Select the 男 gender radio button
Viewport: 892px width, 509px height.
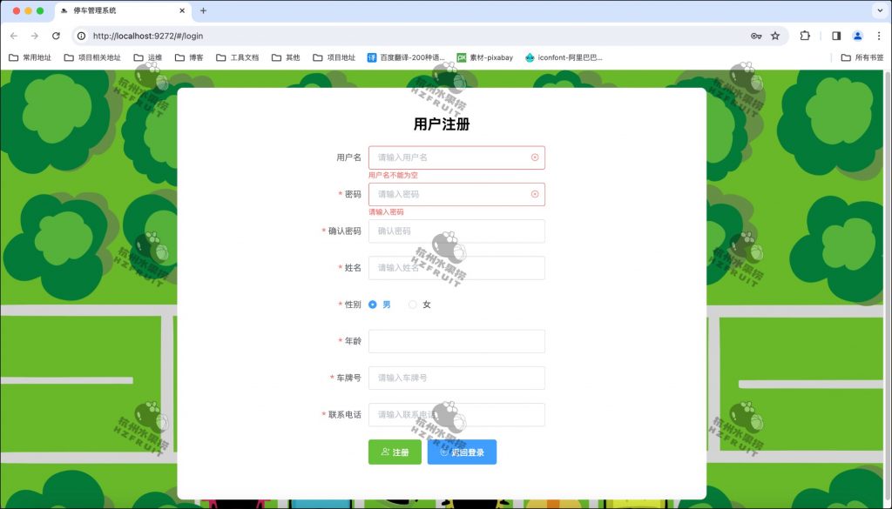click(x=373, y=305)
